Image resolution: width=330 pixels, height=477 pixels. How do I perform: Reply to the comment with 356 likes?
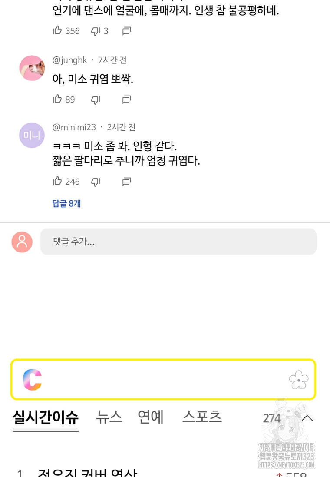coord(126,31)
